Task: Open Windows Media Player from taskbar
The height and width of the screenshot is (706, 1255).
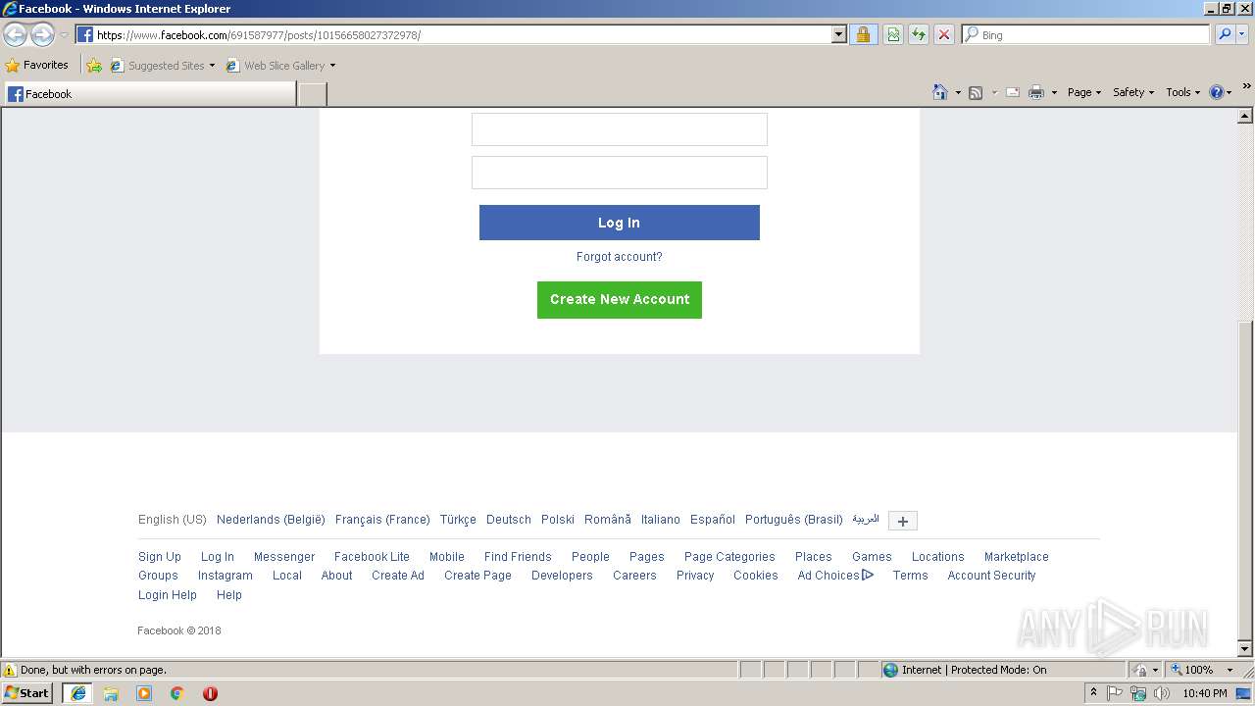Action: [144, 693]
